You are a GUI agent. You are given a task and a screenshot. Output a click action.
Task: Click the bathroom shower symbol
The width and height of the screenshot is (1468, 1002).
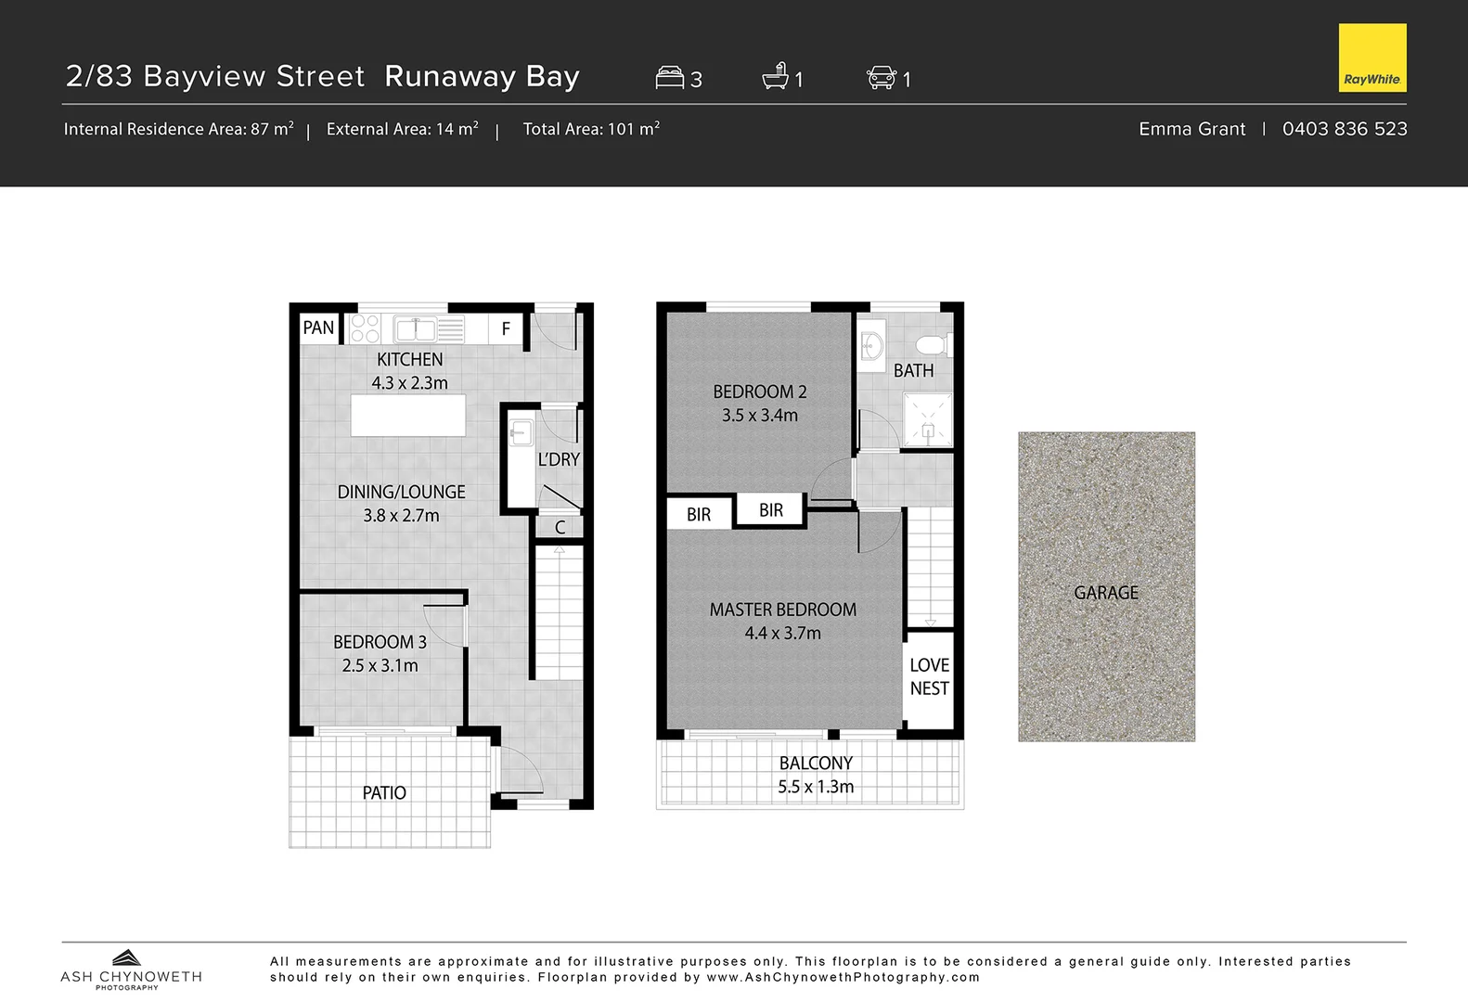coord(927,420)
